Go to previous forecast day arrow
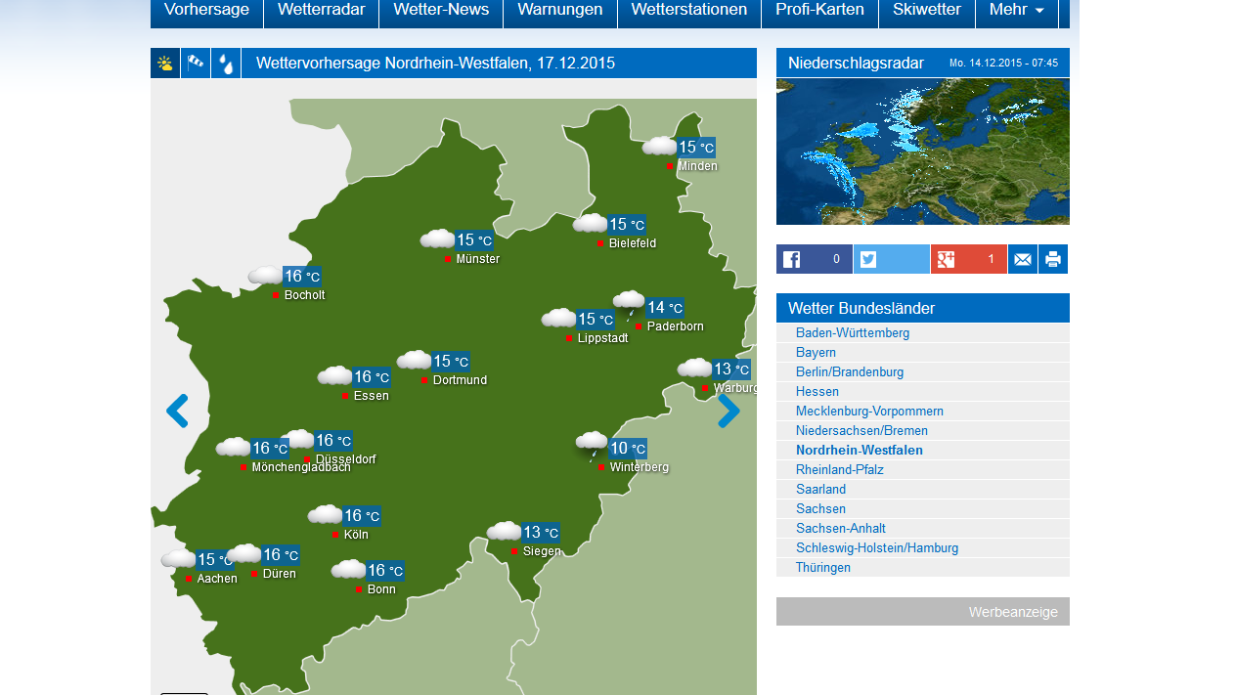 [177, 412]
